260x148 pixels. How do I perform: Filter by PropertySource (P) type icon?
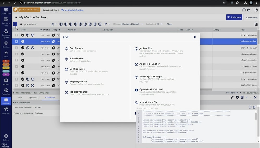click(x=76, y=24)
